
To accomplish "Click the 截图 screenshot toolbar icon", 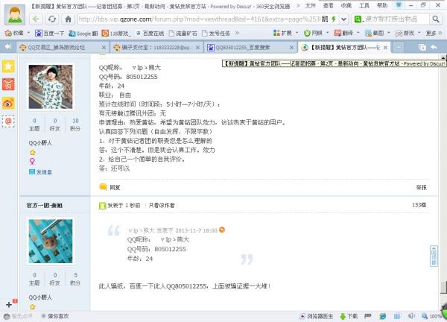I will coord(368,33).
